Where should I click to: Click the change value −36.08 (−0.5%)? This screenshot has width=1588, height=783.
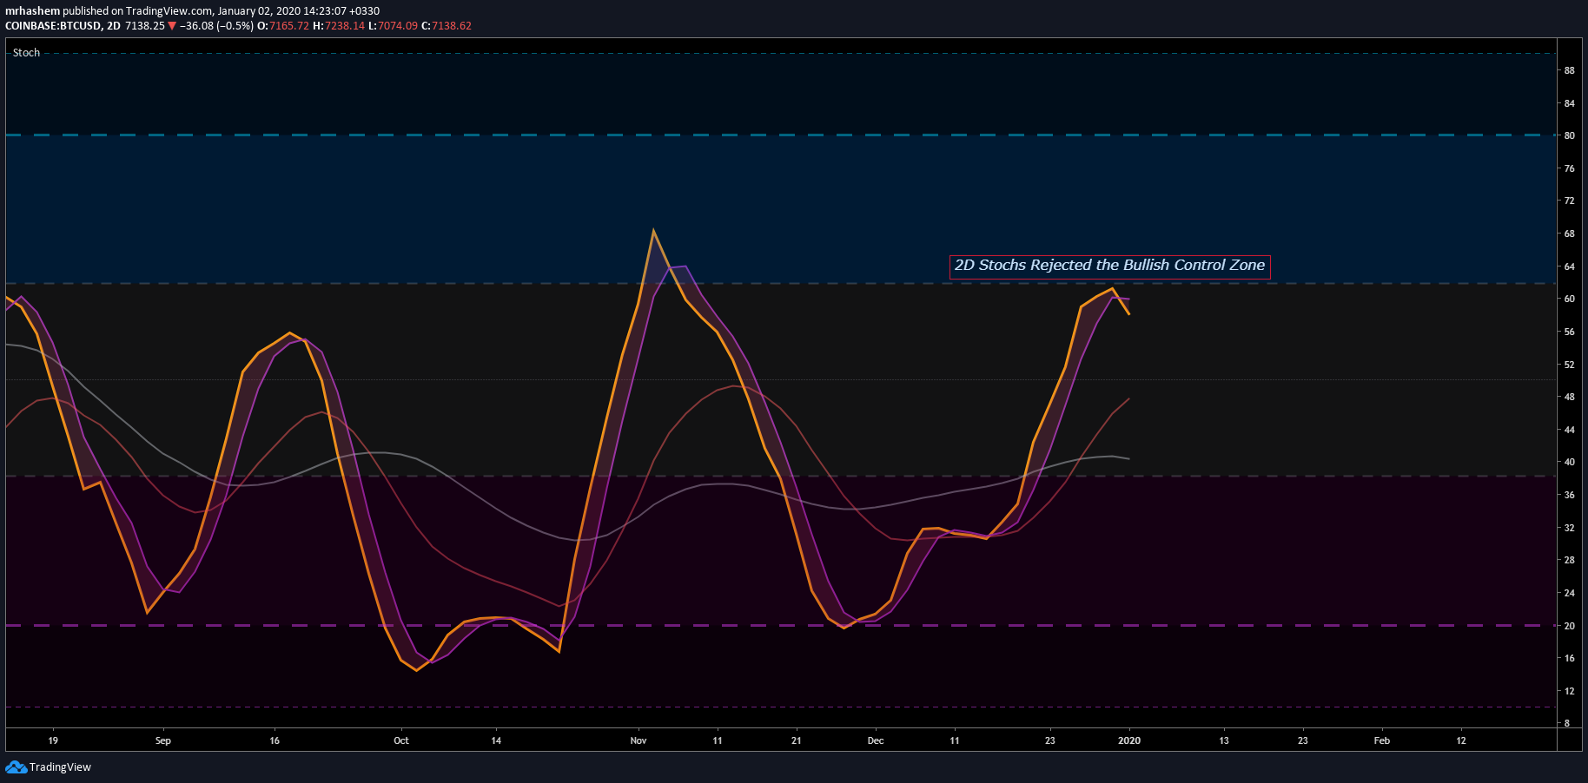click(216, 26)
